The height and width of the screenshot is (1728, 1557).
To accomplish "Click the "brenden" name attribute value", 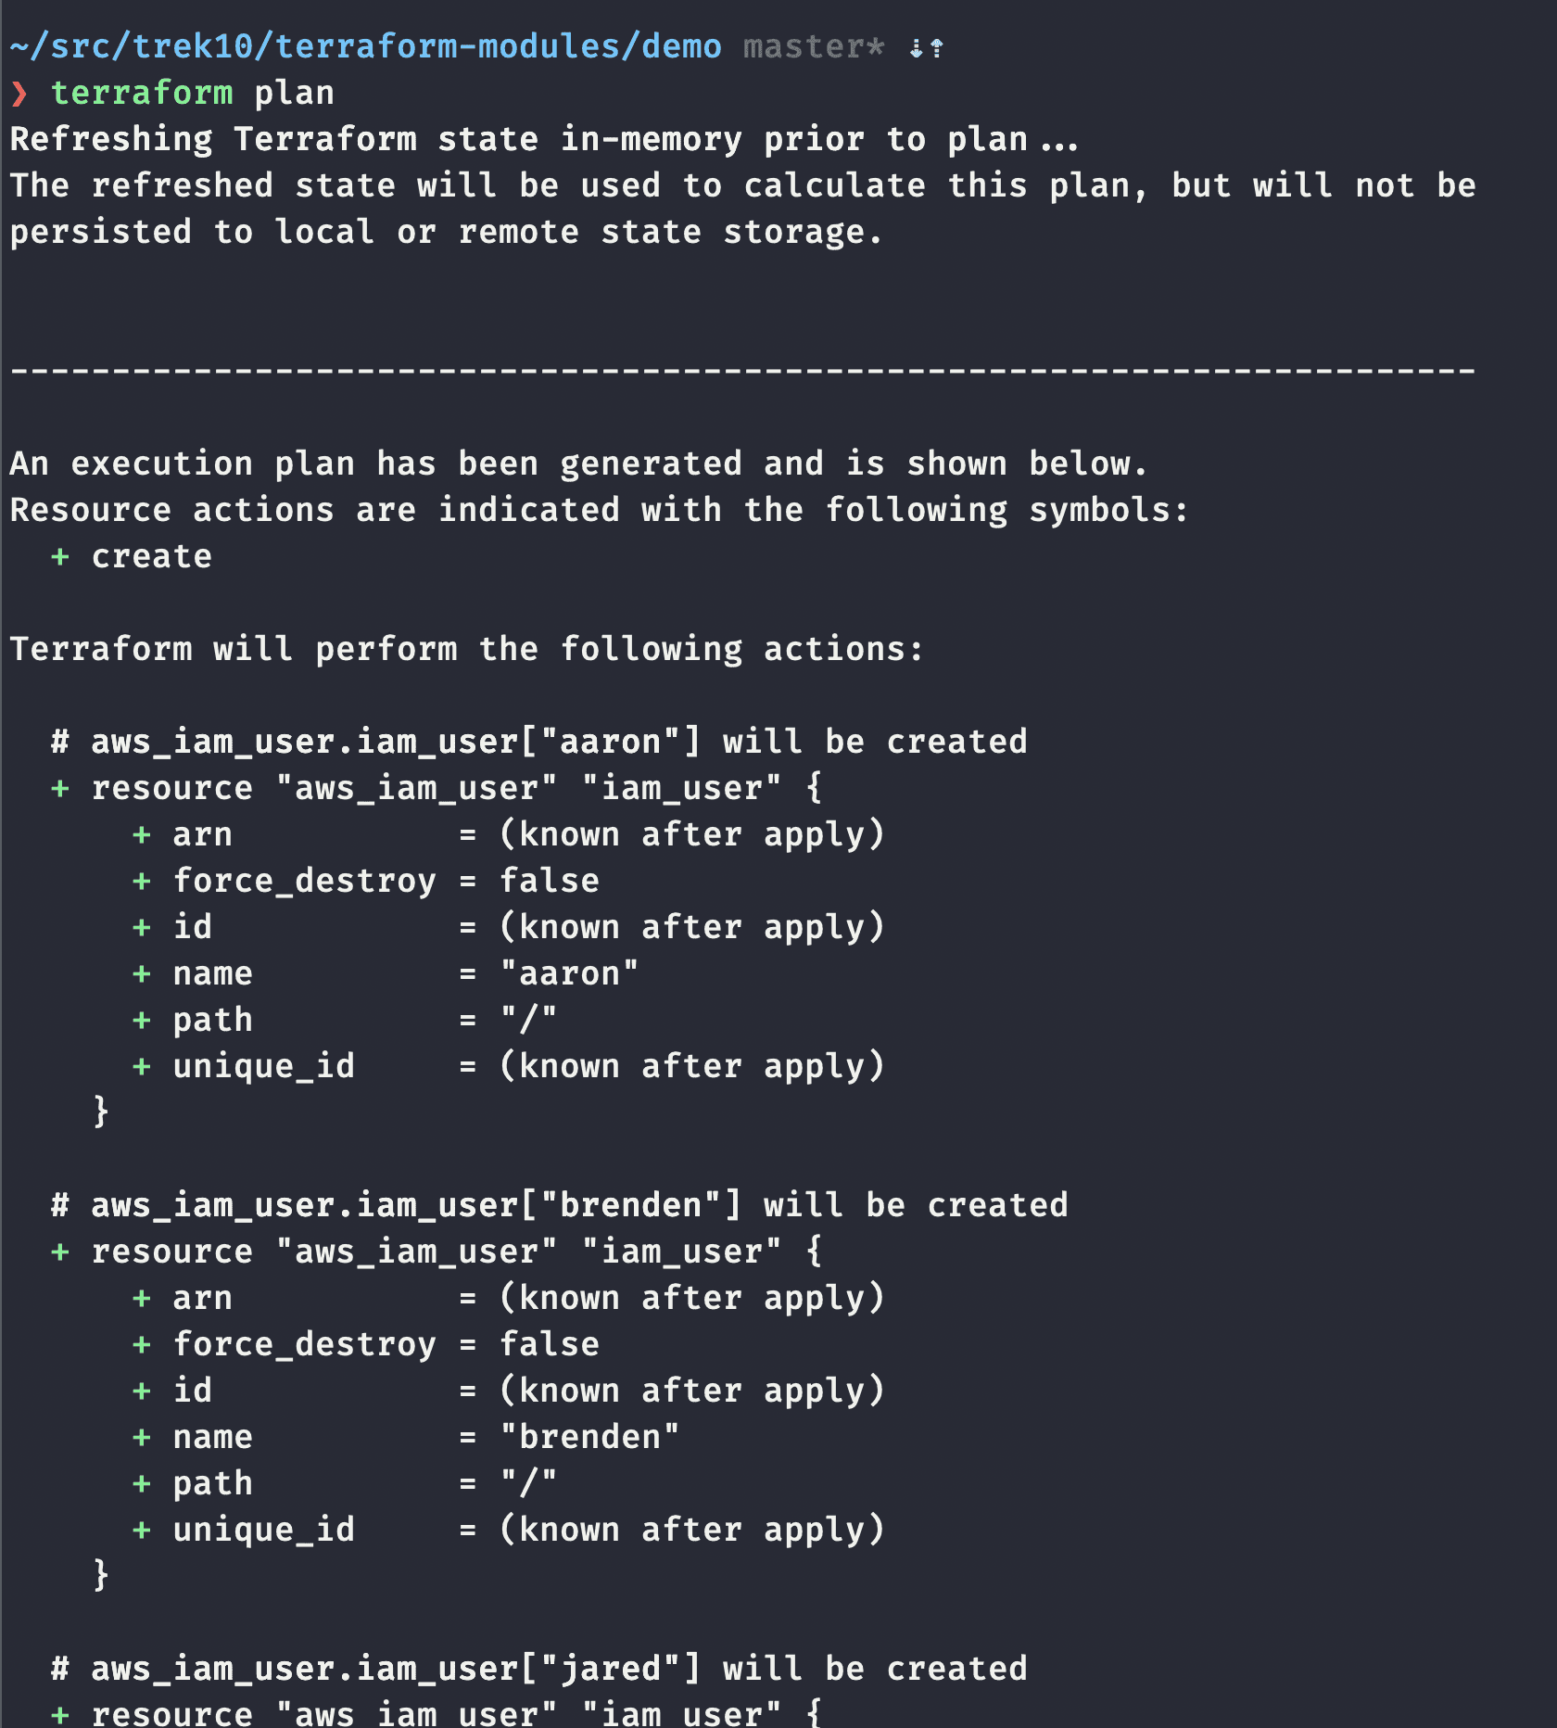I will 589,1437.
